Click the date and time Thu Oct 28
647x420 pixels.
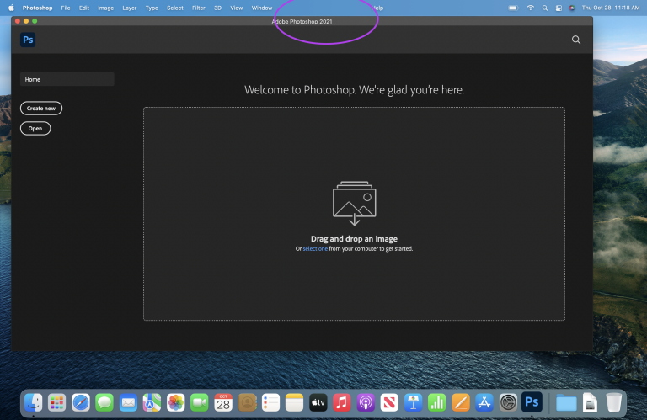coord(611,8)
